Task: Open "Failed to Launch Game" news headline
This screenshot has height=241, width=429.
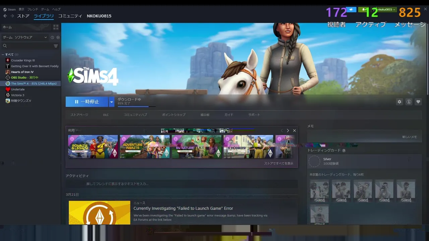Action: (x=183, y=208)
